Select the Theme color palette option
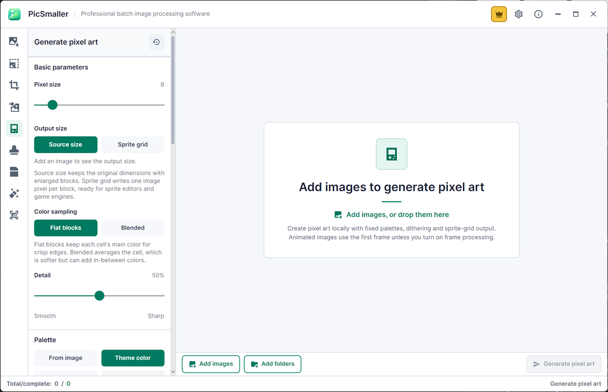608x392 pixels. (x=133, y=358)
